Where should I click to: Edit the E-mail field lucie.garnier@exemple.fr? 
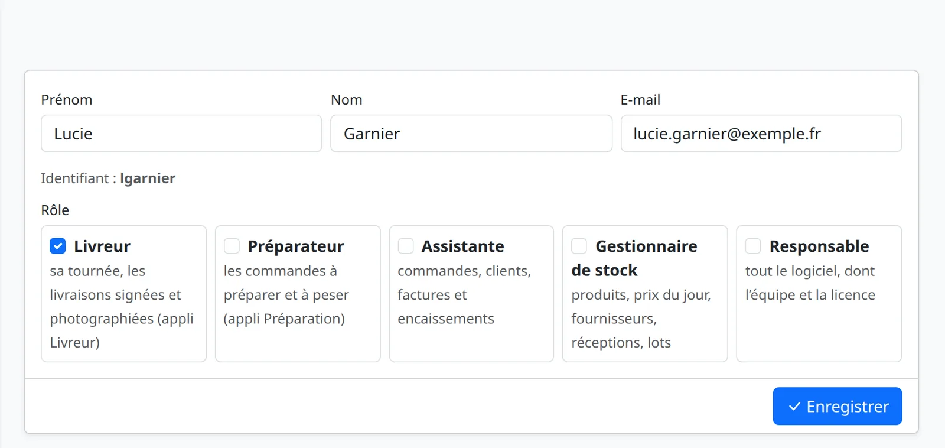[761, 134]
